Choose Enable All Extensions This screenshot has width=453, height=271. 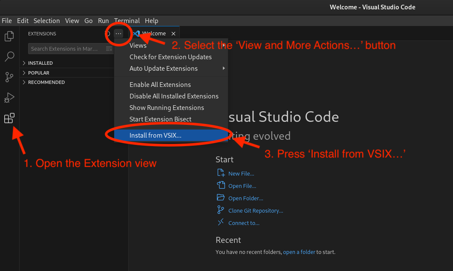[x=171, y=85]
